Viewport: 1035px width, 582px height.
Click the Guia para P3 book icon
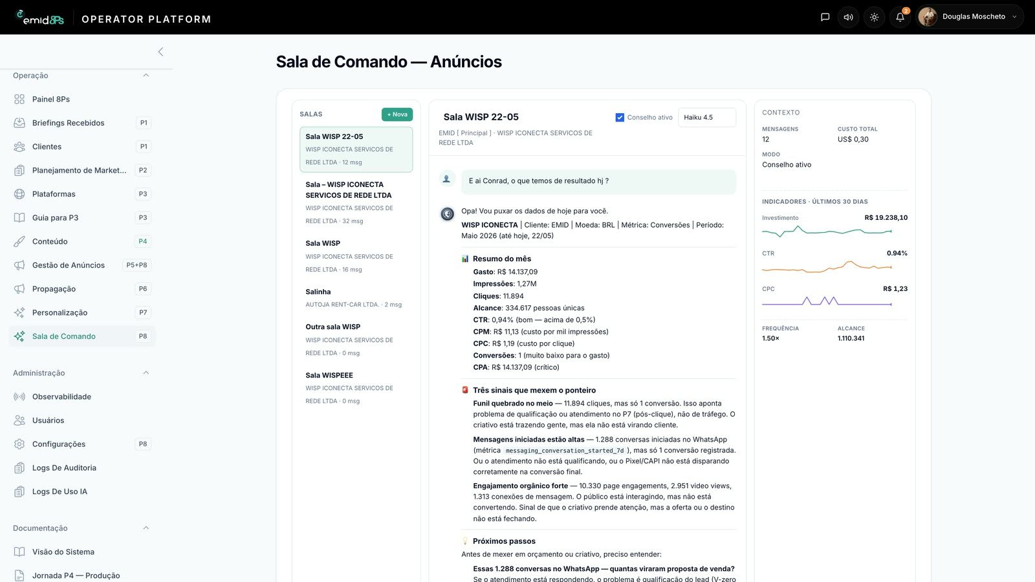[19, 218]
